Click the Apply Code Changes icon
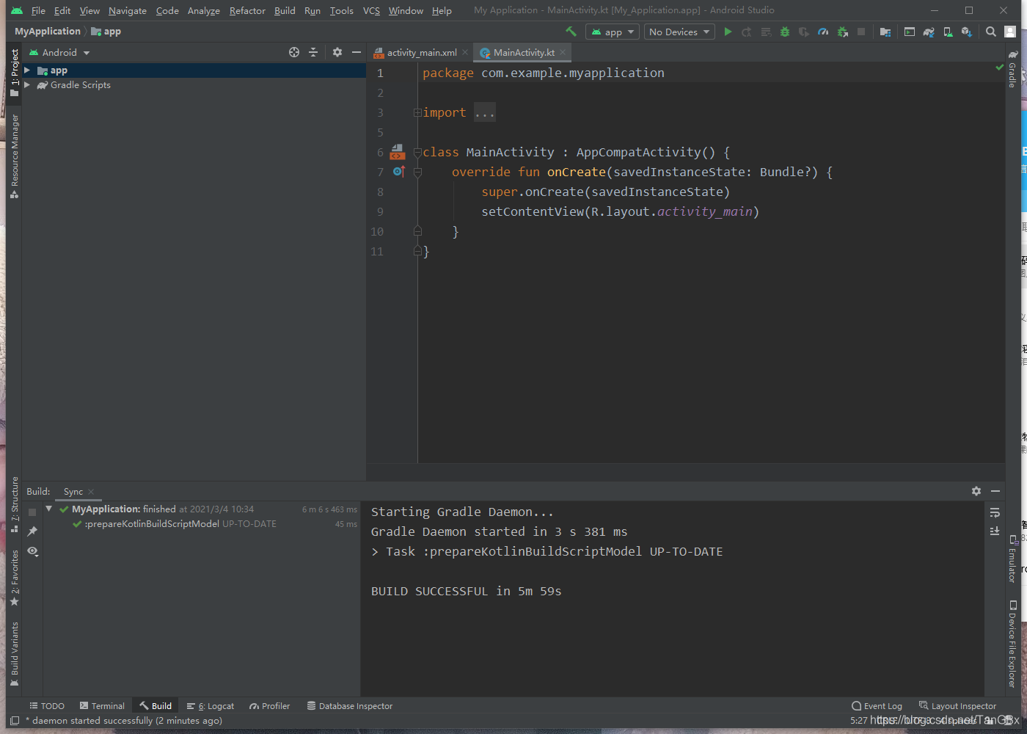Screen dimensions: 1027x734 coord(766,32)
